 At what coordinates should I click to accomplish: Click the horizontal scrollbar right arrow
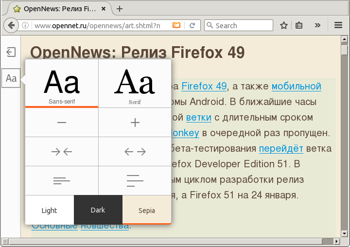pyautogui.click(x=337, y=241)
